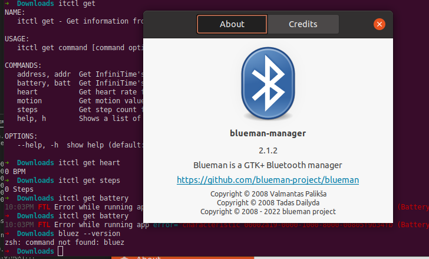Open the blueman GitHub project link
Screen dimensions: 429x259
coord(268,179)
